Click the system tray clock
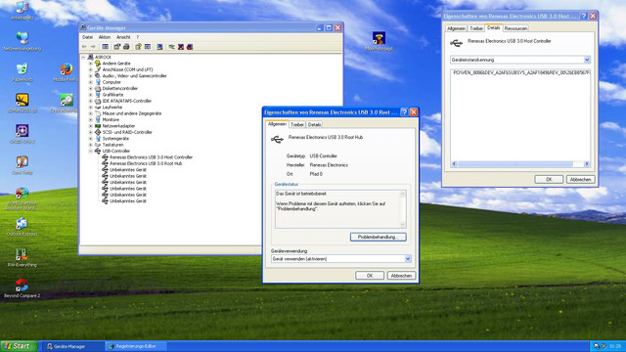The height and width of the screenshot is (352, 626). [615, 346]
